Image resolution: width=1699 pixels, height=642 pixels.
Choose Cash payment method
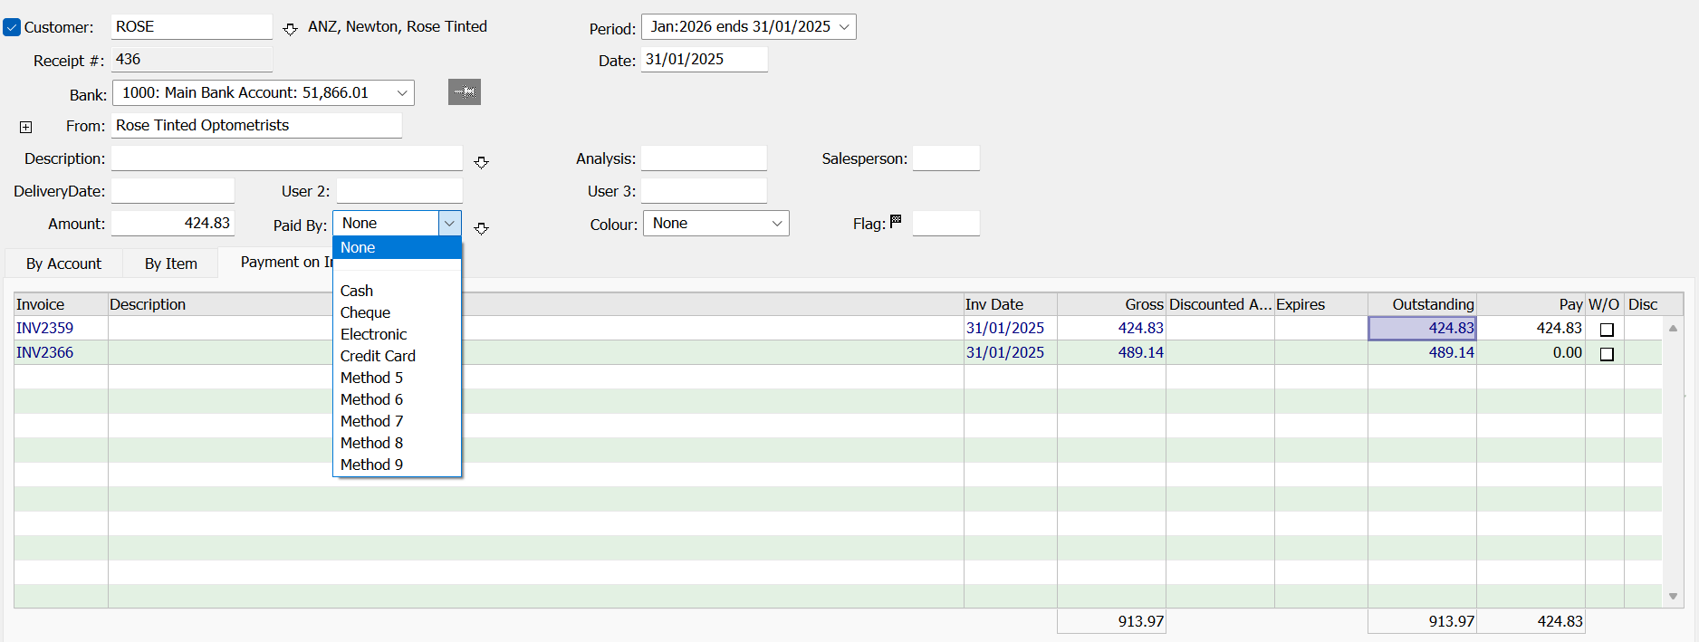398,291
